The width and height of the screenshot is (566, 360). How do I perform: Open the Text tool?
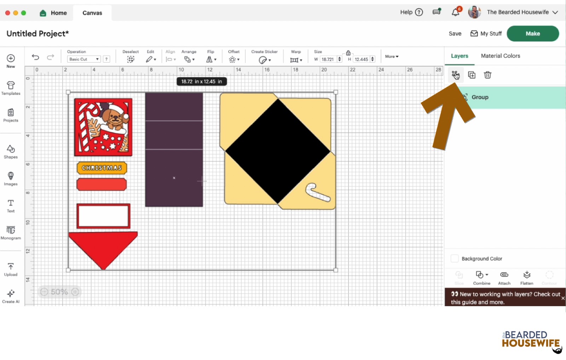tap(11, 206)
